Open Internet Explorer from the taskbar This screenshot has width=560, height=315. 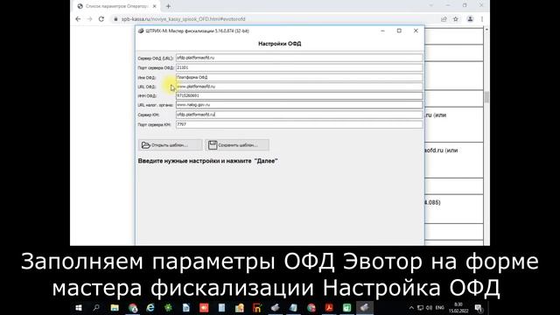coord(150,307)
